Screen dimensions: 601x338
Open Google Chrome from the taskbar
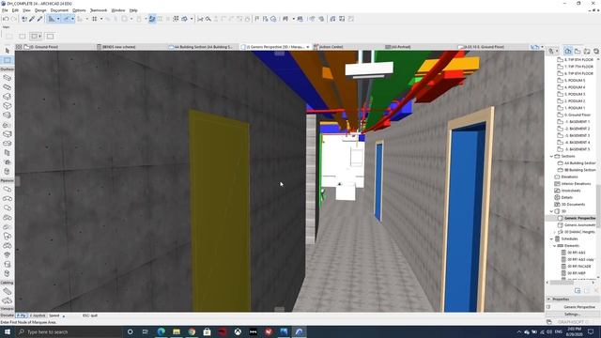[192, 331]
